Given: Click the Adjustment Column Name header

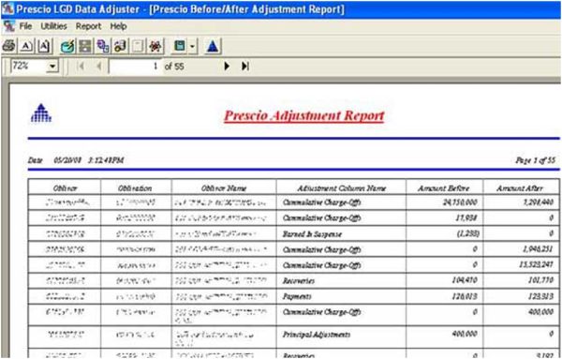Looking at the screenshot, I should click(341, 188).
